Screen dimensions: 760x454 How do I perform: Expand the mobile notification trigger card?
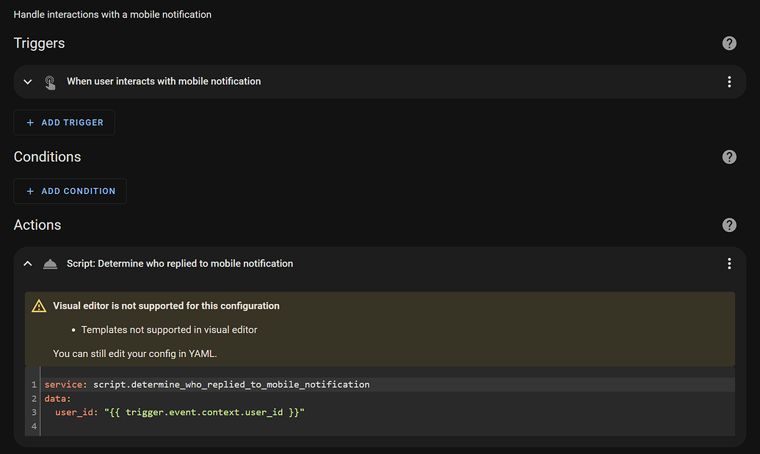tap(27, 82)
